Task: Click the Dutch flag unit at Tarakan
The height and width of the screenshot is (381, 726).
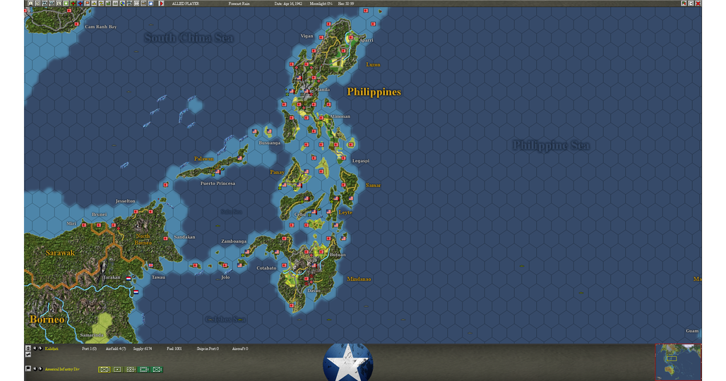Action: pos(129,279)
